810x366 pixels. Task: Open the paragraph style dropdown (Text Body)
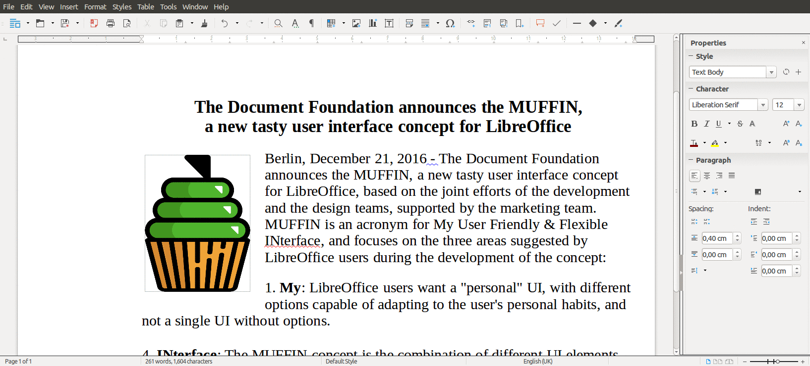click(x=771, y=72)
